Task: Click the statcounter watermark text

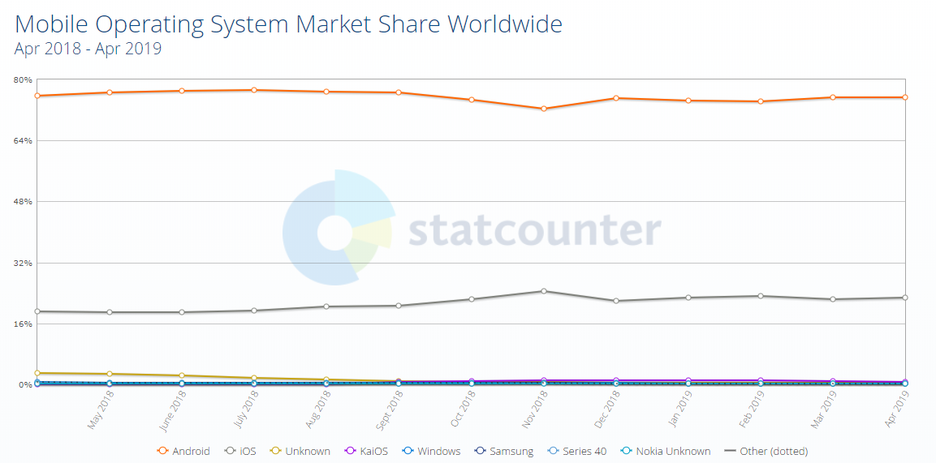Action: 534,230
